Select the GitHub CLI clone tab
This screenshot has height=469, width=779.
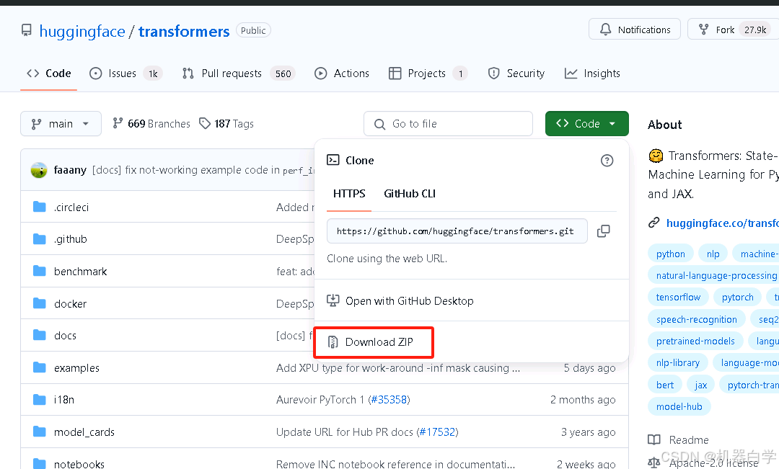[410, 194]
